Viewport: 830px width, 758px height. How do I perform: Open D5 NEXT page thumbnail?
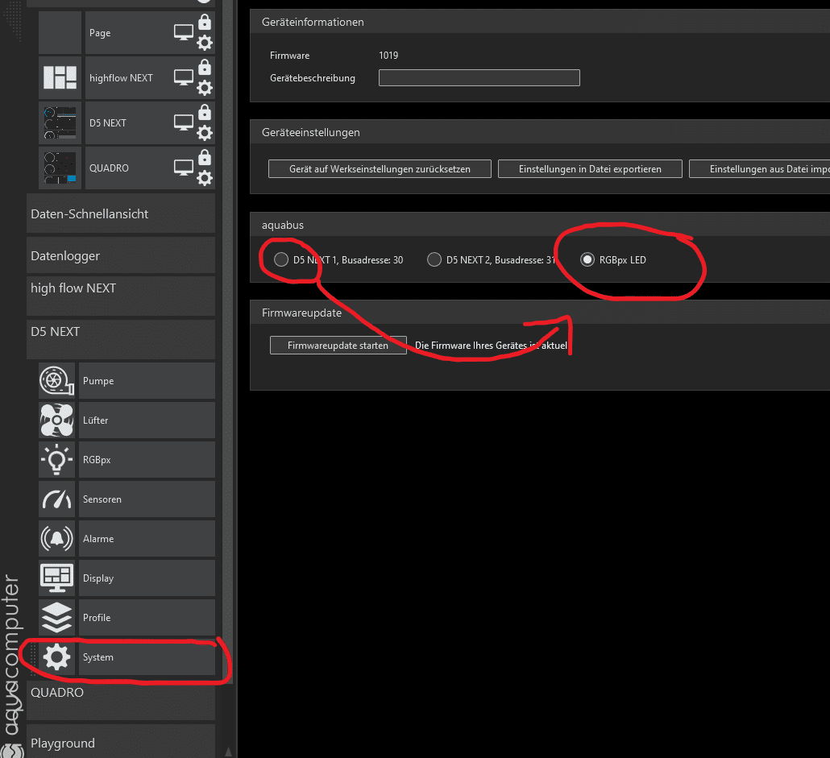tap(60, 122)
